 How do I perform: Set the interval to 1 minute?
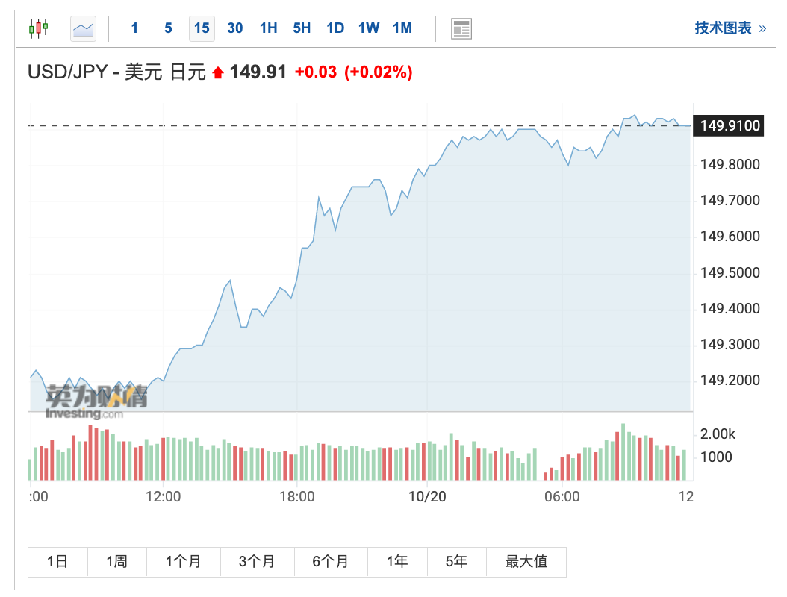134,28
